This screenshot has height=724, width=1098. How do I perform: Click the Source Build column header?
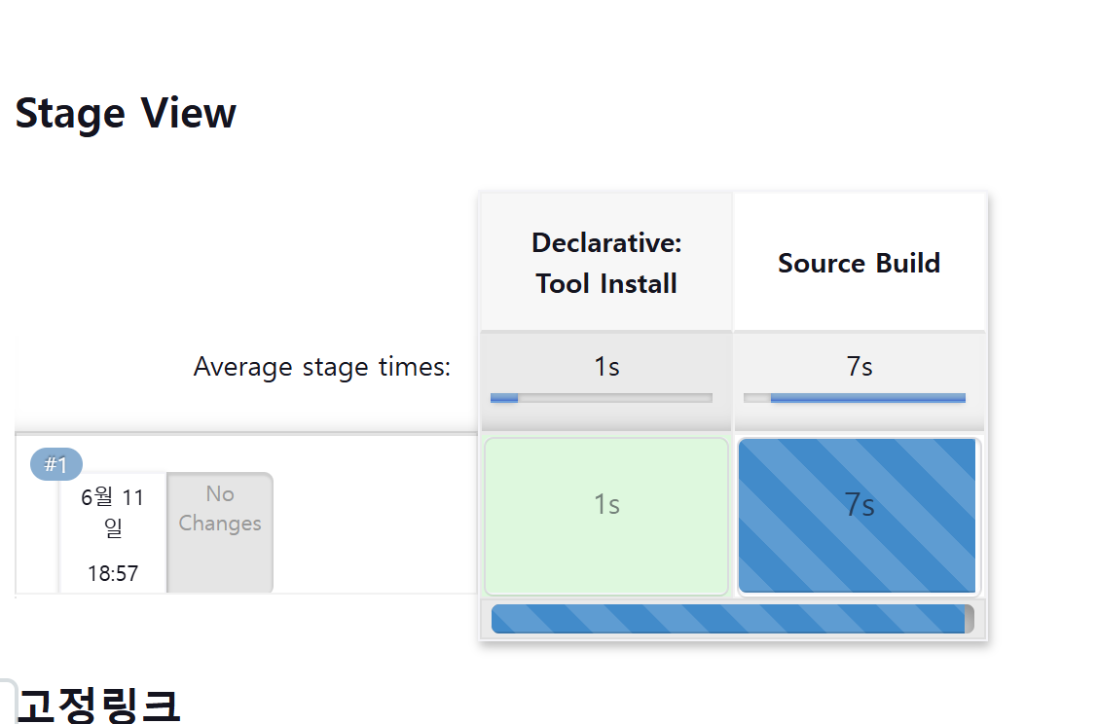(x=859, y=263)
